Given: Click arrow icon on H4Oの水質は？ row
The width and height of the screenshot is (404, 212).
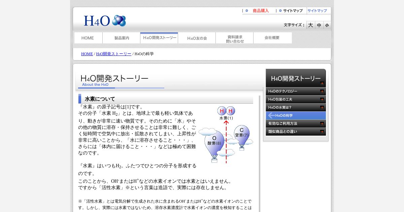Looking at the screenshot, I should (x=322, y=107).
